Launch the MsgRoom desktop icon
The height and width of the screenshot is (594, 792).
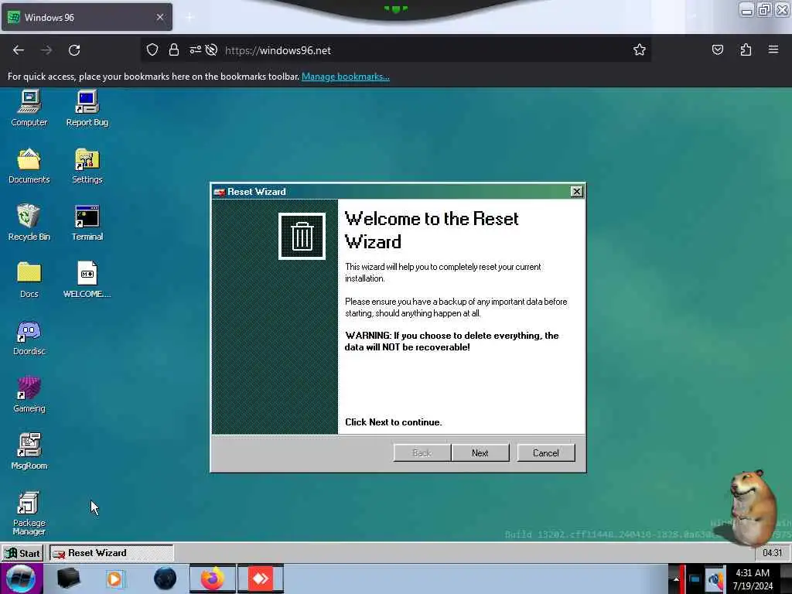[29, 452]
